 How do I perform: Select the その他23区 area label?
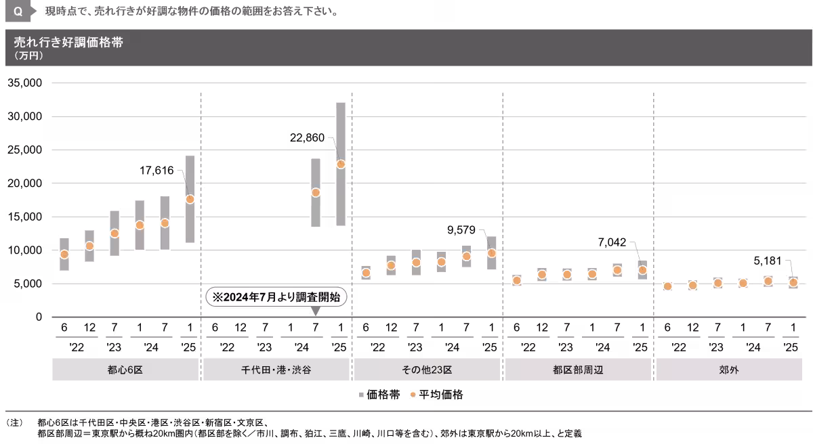(x=427, y=370)
